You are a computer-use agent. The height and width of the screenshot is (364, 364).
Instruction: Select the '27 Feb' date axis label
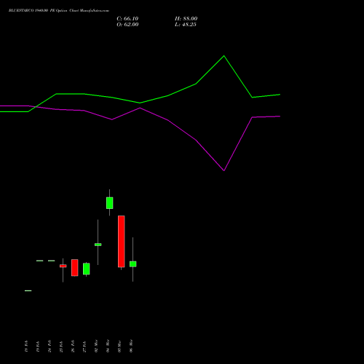point(84,347)
